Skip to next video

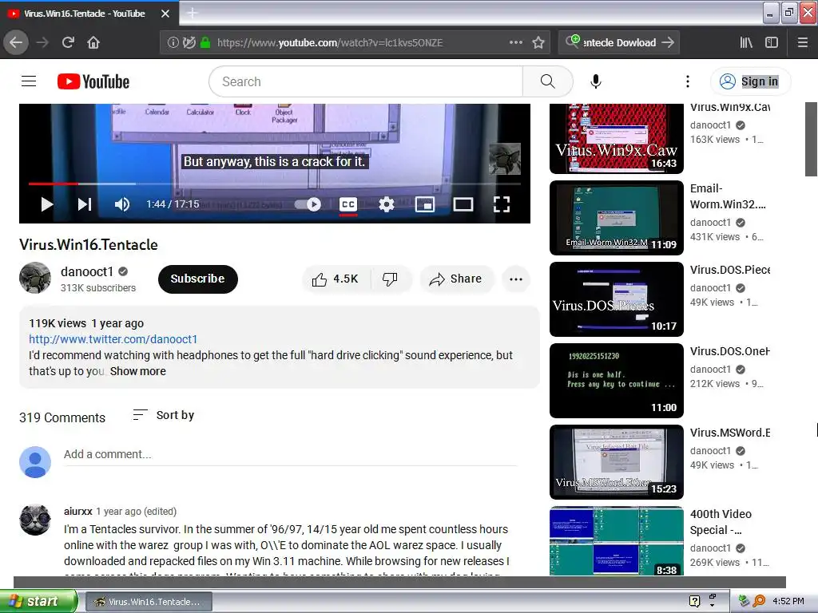(x=85, y=204)
